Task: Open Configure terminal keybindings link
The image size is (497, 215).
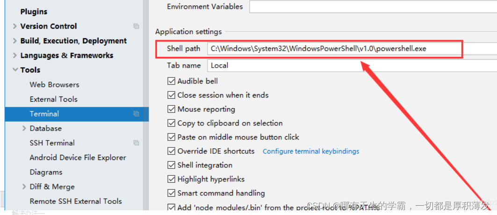Action: (311, 151)
